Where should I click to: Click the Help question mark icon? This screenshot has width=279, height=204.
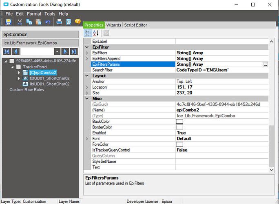pos(77,22)
